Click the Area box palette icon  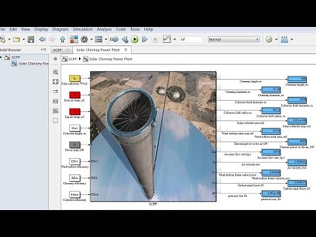pyautogui.click(x=55, y=120)
